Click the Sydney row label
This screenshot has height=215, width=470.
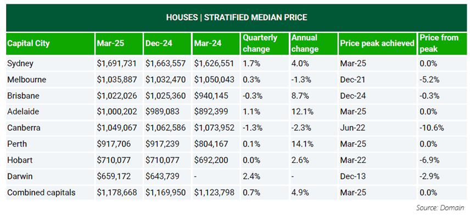click(x=20, y=63)
